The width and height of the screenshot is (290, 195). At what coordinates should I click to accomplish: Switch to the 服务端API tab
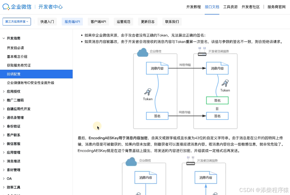[x=72, y=21]
